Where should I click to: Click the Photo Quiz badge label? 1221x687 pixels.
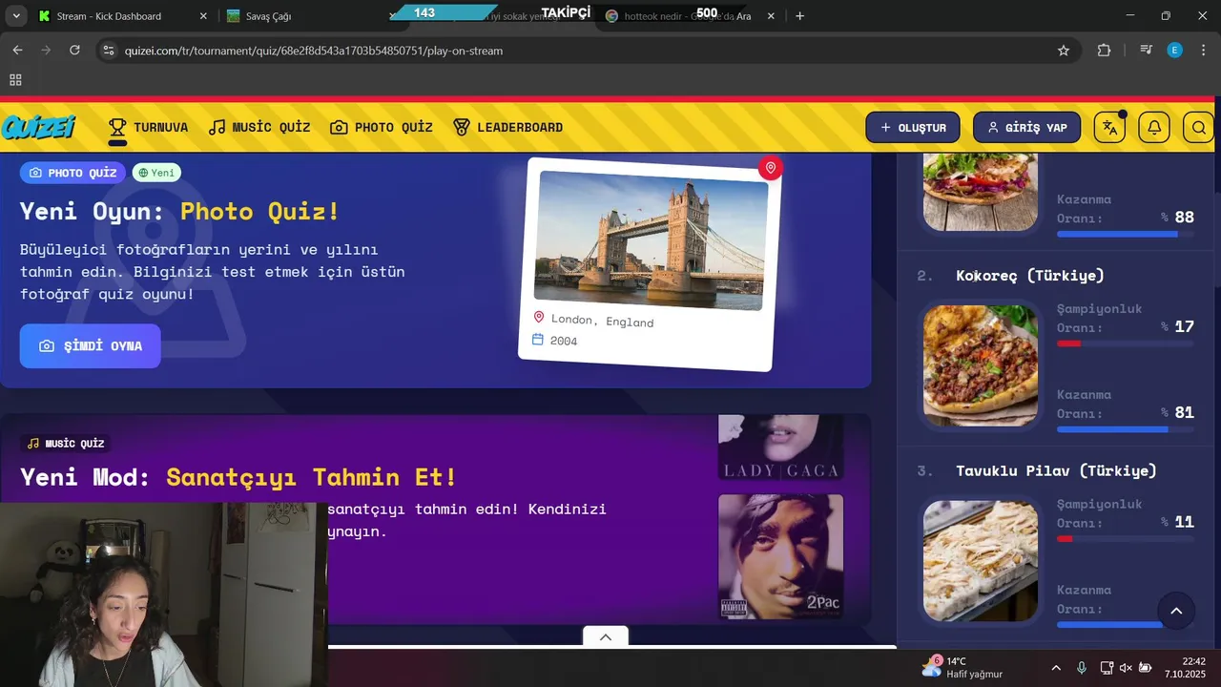point(72,173)
